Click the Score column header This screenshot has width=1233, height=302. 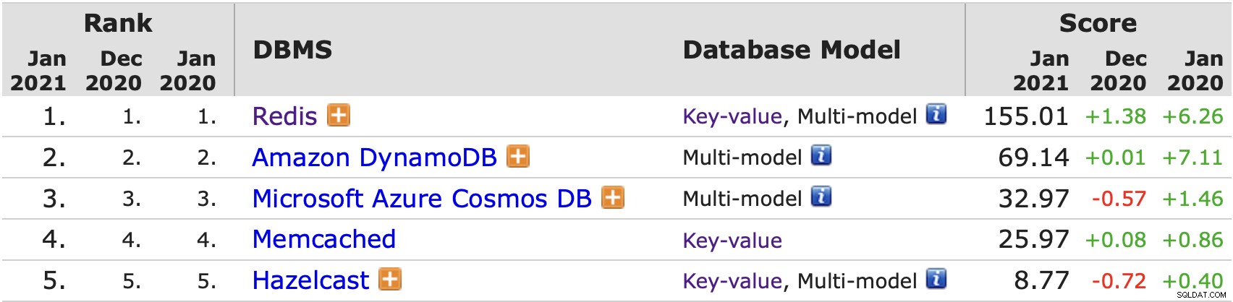click(x=1098, y=23)
